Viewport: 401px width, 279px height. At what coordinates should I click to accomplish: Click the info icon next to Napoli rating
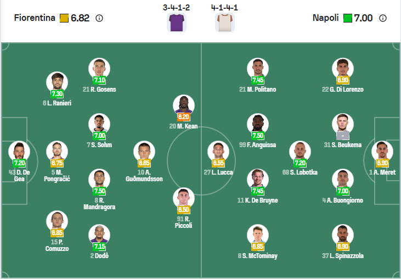383,18
